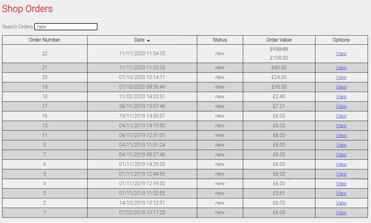The height and width of the screenshot is (223, 371).
Task: Open View link for order 2
Action: point(341,203)
